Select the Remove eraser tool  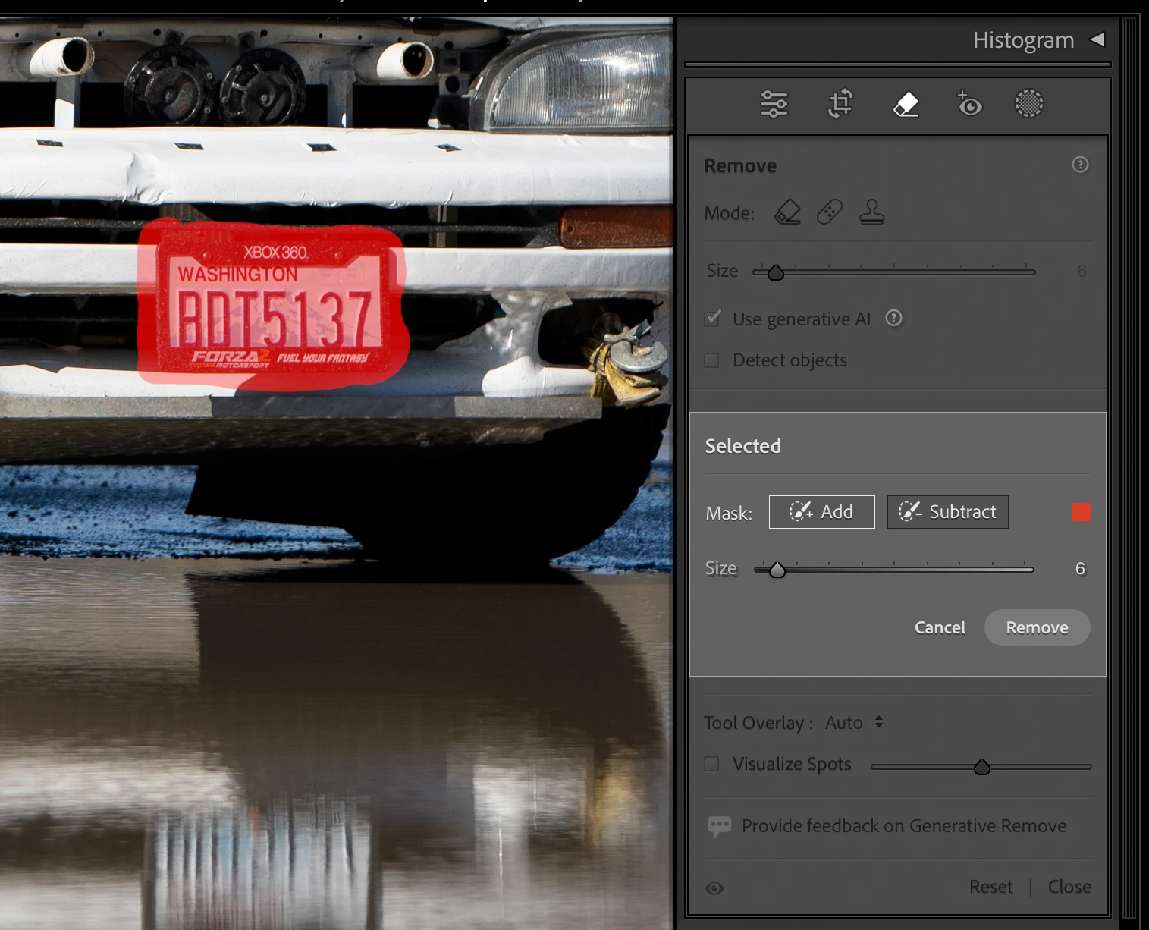click(x=906, y=104)
